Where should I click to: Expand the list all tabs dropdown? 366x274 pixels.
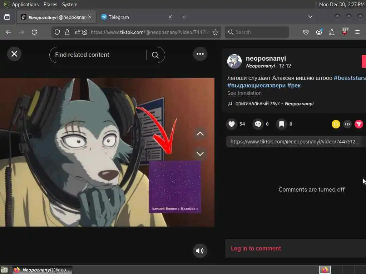point(310,17)
